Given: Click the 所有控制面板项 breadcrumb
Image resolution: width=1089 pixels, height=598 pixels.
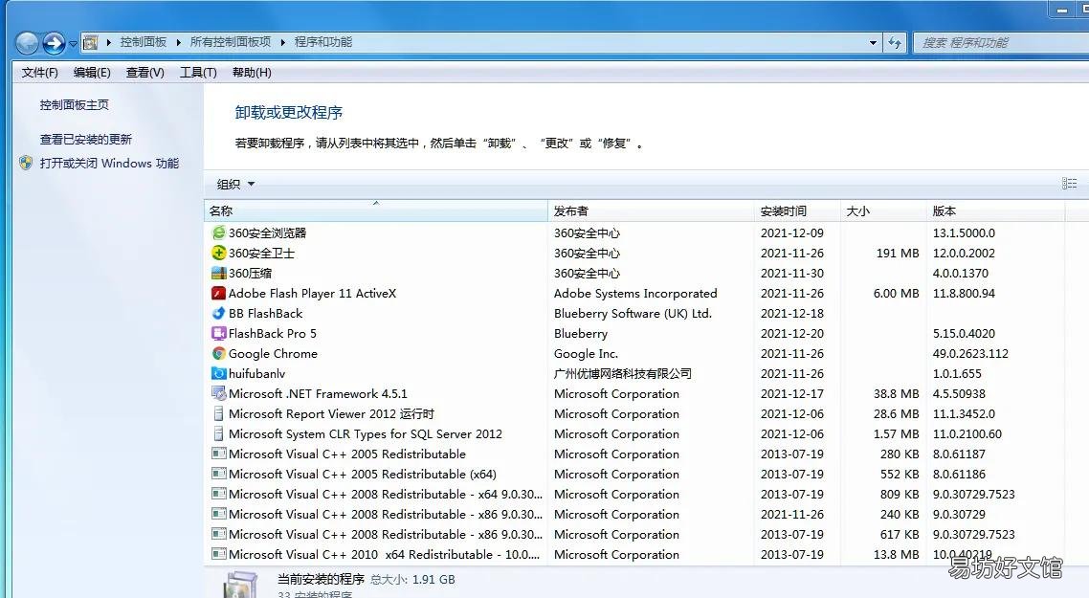Looking at the screenshot, I should coord(231,42).
